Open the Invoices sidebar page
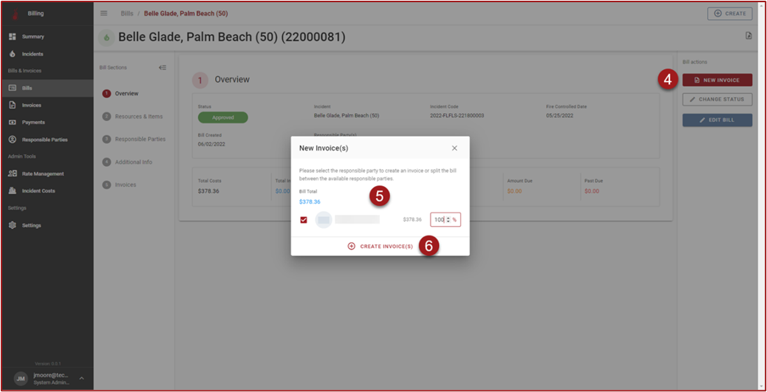The image size is (767, 392). point(31,105)
